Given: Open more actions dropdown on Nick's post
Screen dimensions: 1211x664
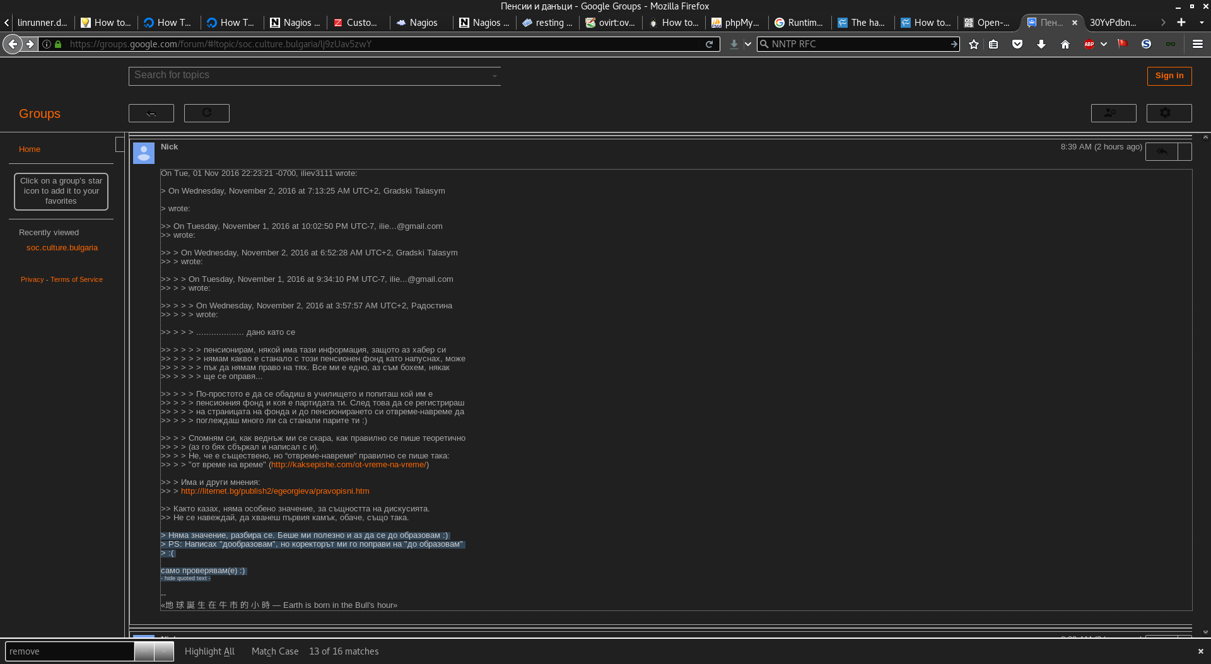Looking at the screenshot, I should [x=1185, y=151].
